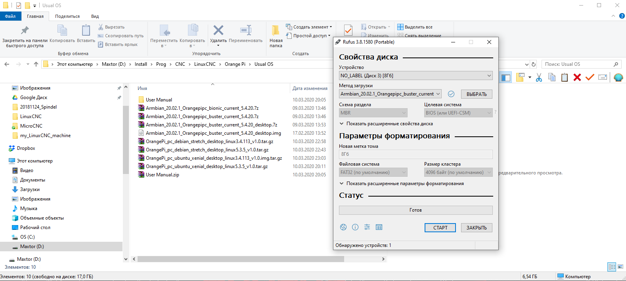The height and width of the screenshot is (281, 626).
Task: Open the Create item (Создать элемент) dropdown
Action: tap(309, 27)
